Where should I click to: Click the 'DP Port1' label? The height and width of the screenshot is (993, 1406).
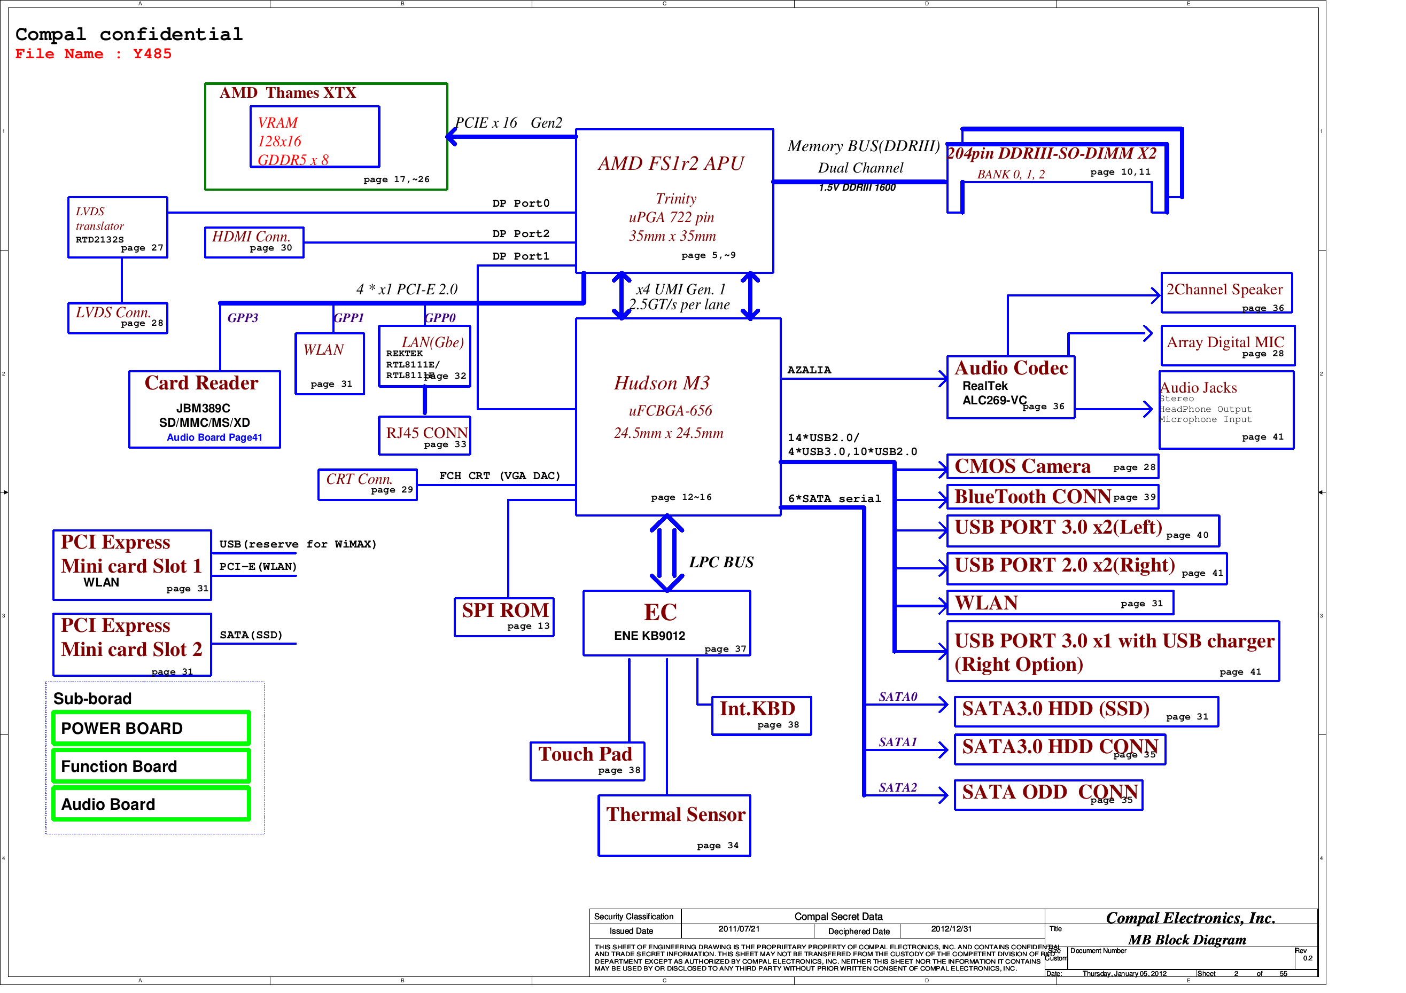click(521, 256)
